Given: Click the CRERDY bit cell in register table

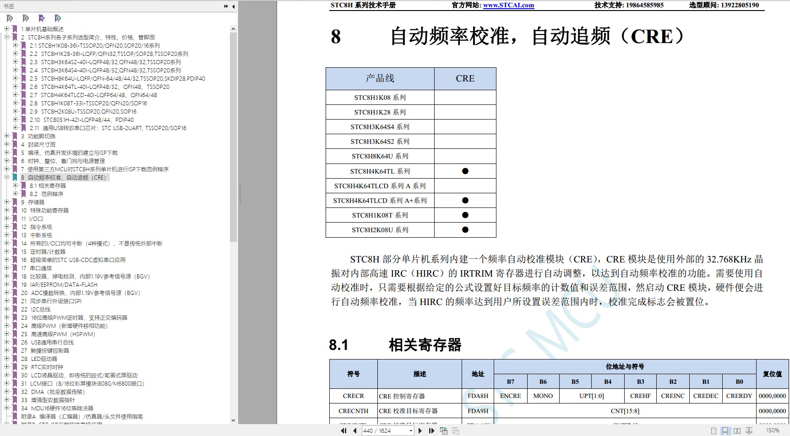Looking at the screenshot, I should pyautogui.click(x=739, y=396).
